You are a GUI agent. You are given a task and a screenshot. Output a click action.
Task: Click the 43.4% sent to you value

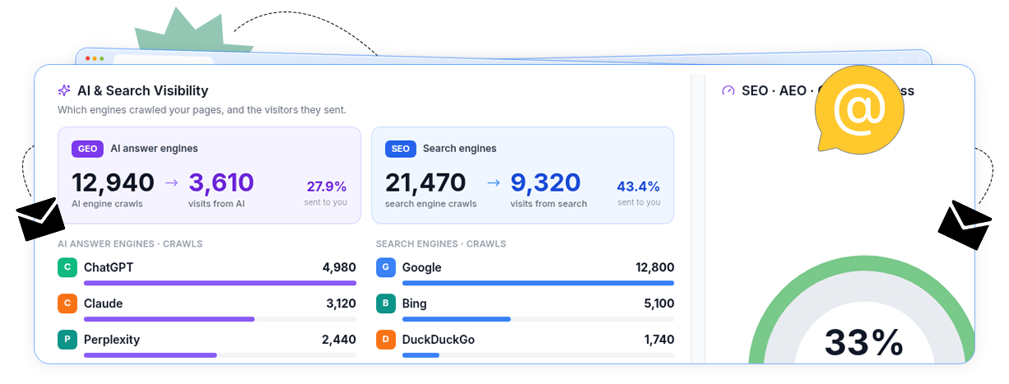coord(639,186)
